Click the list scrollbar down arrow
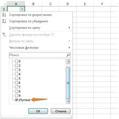The height and width of the screenshot is (119, 119). click(x=68, y=101)
